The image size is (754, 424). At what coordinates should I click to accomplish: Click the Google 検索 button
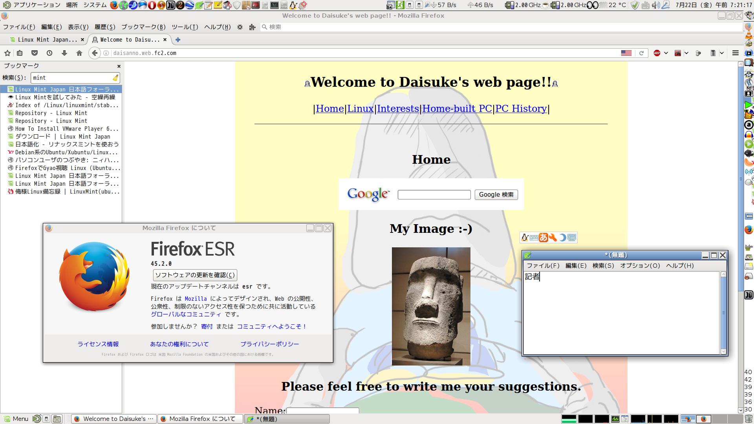[496, 195]
